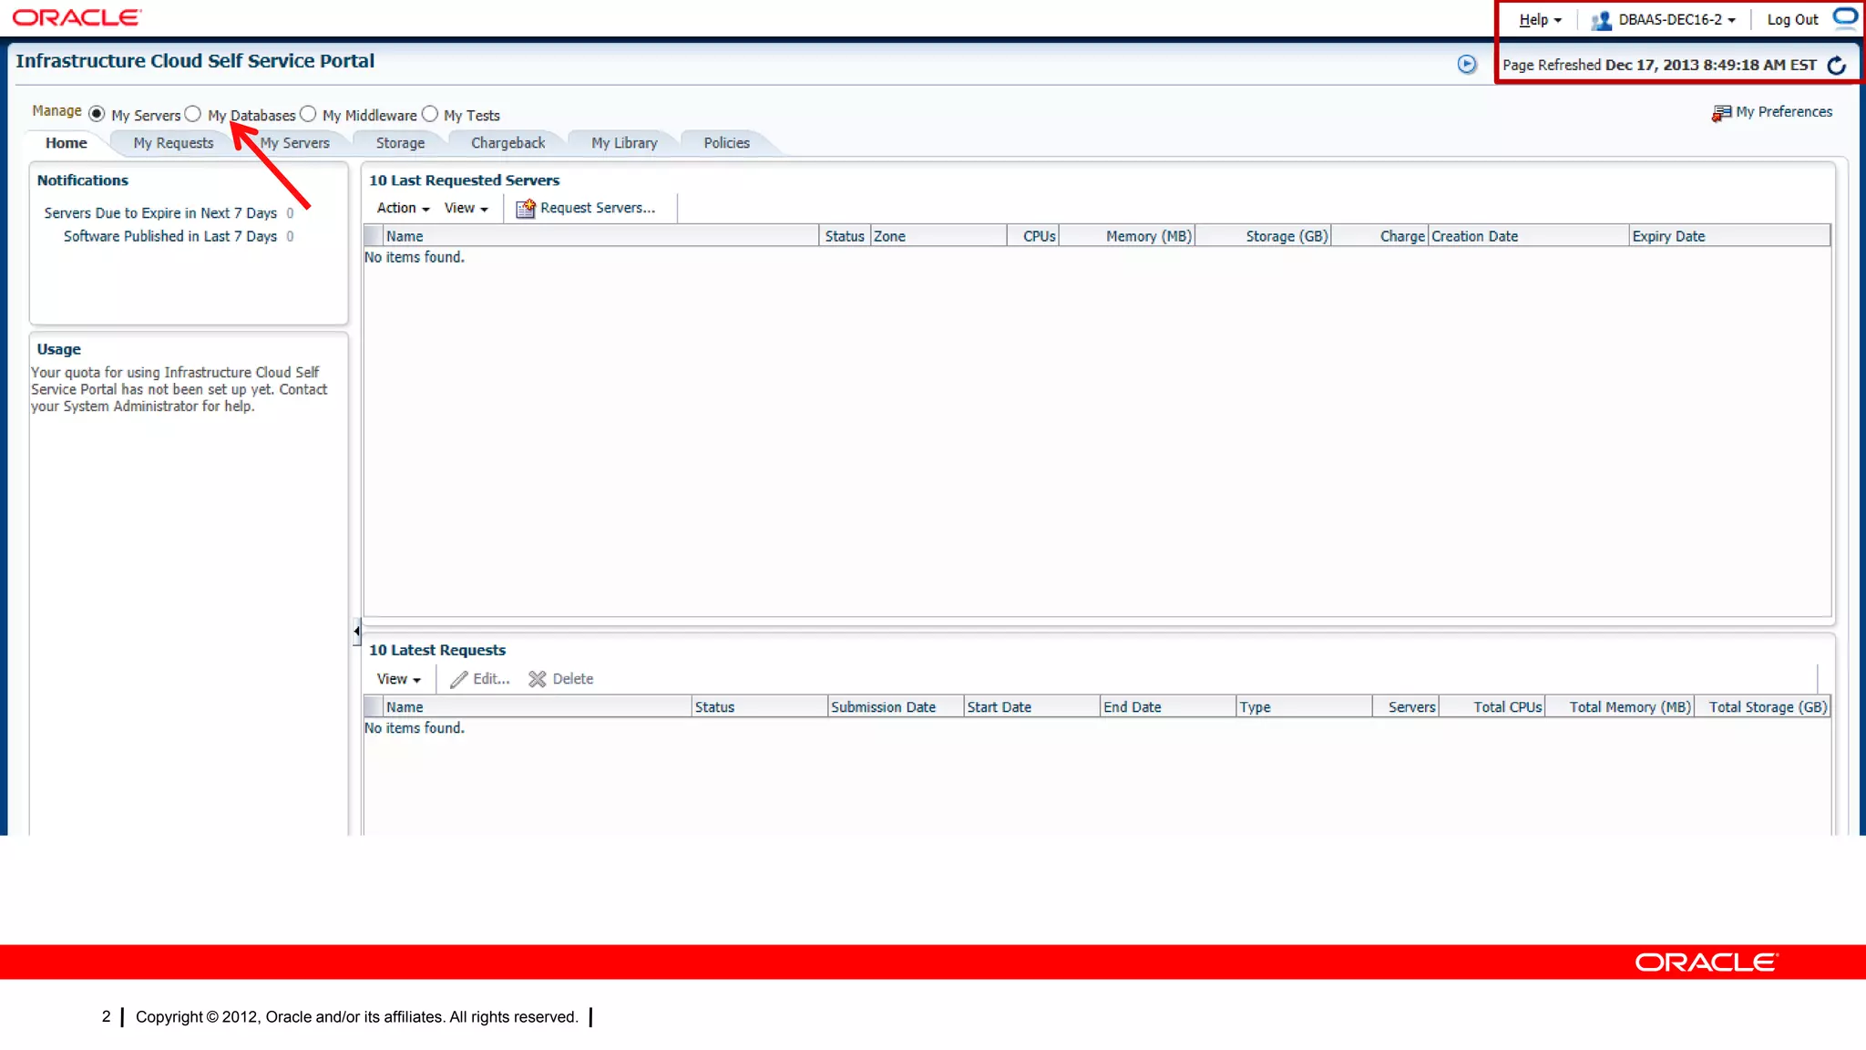
Task: Sort by Expiry Date column header
Action: pos(1729,236)
